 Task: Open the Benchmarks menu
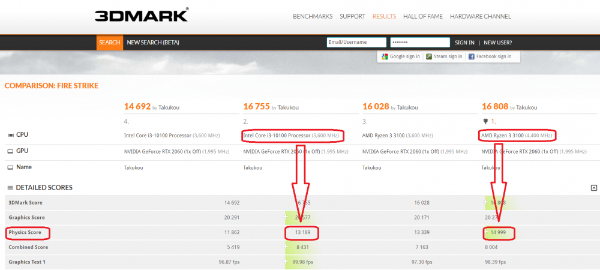coord(313,16)
